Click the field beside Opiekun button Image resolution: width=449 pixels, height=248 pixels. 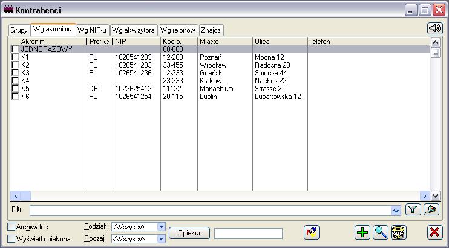click(x=248, y=234)
